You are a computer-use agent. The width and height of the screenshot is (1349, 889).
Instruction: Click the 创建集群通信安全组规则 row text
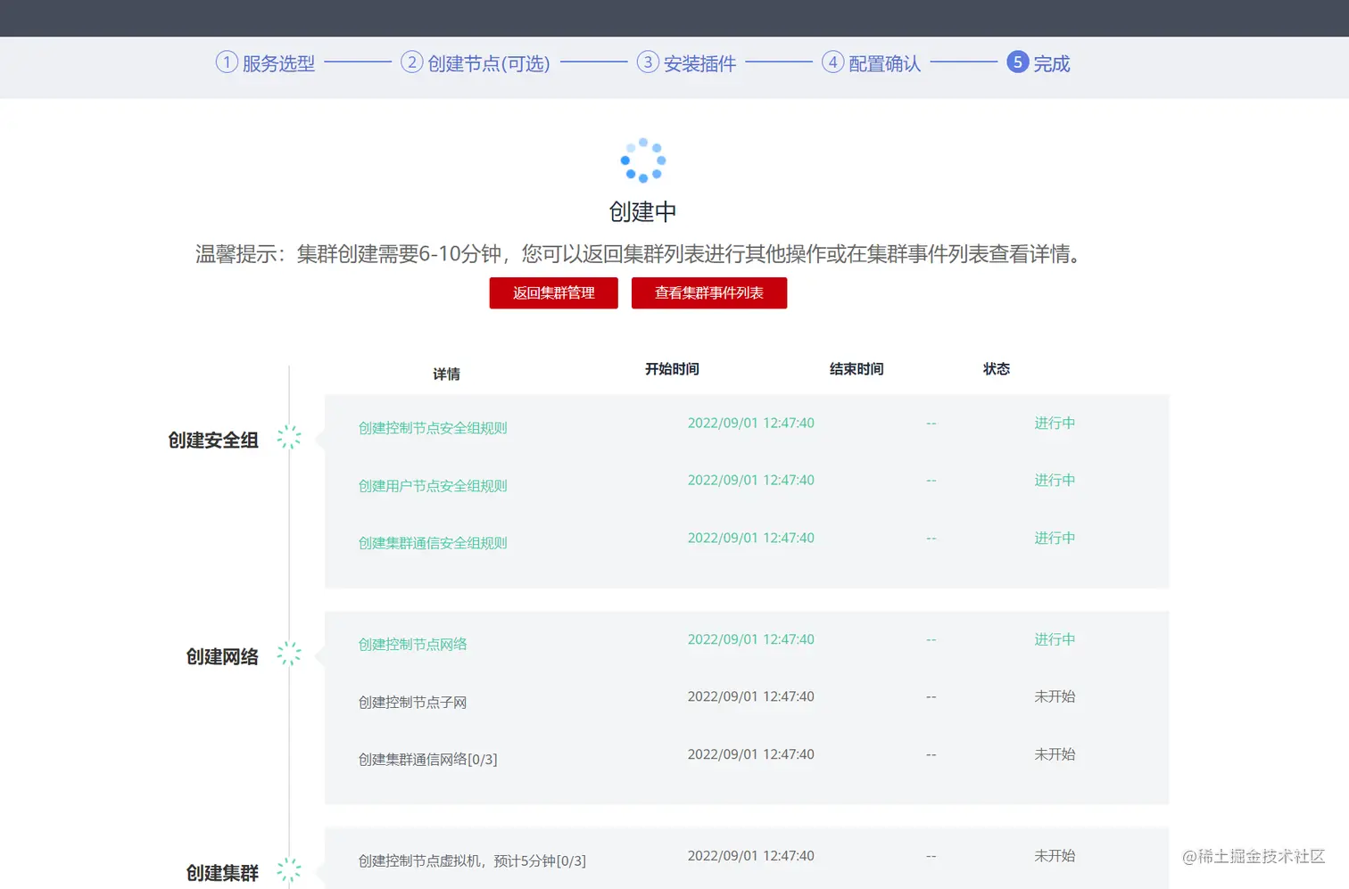433,543
